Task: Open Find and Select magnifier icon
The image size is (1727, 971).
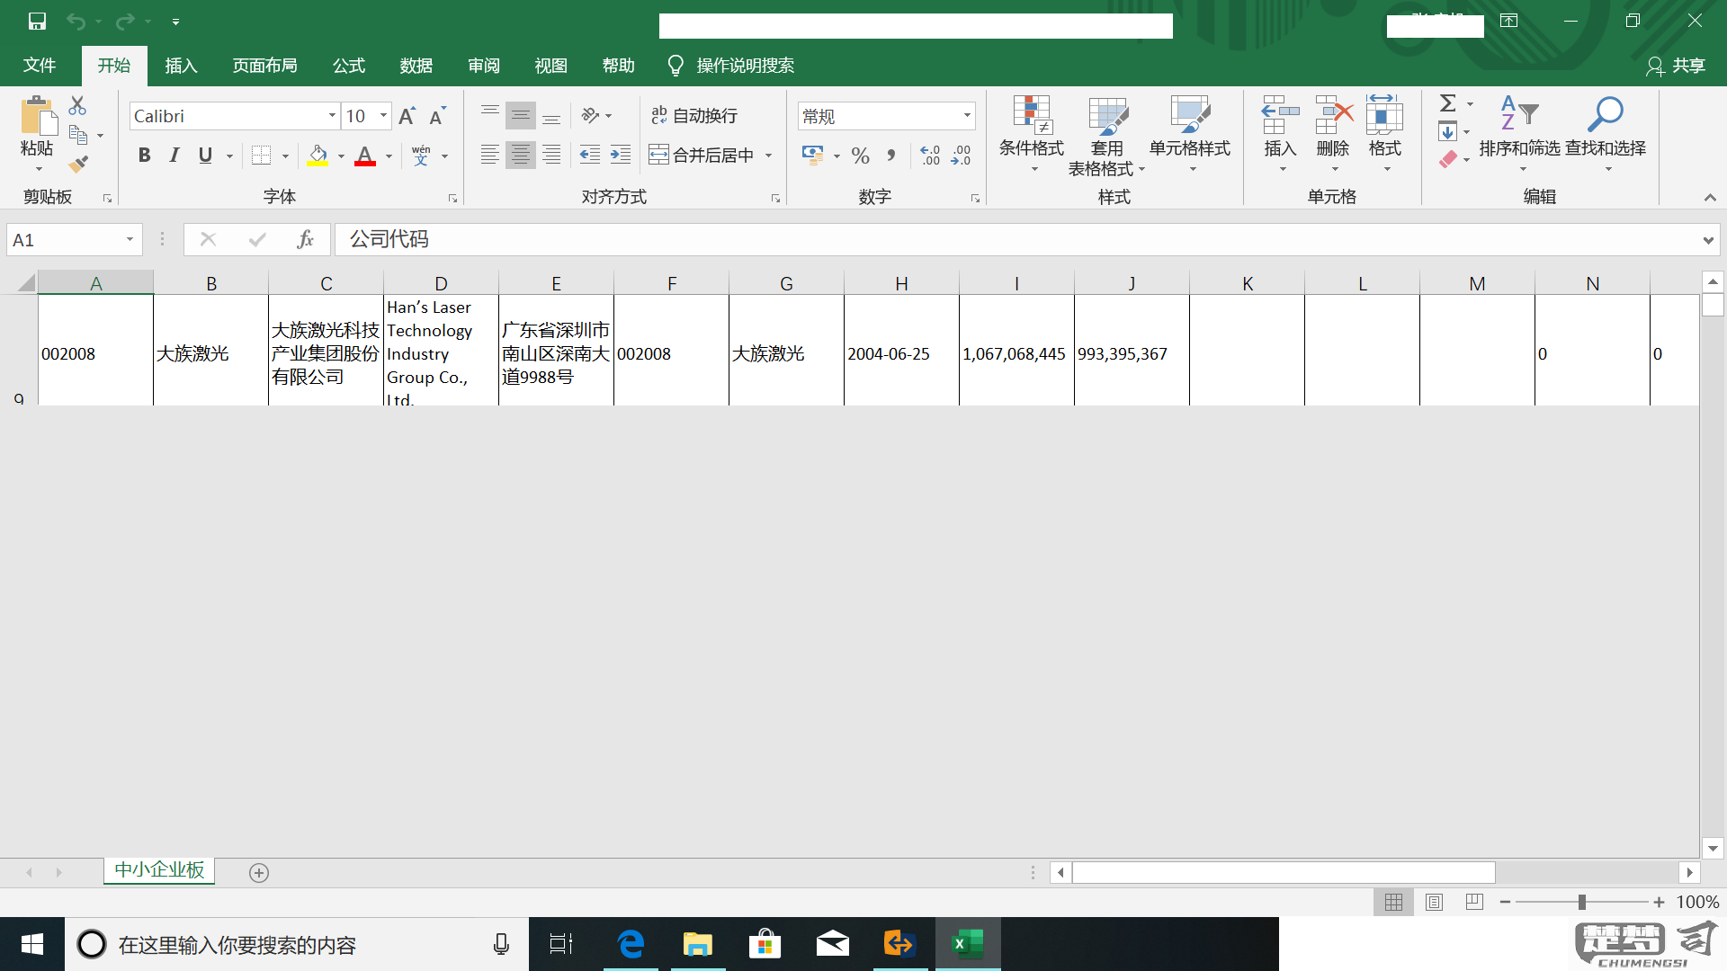Action: pyautogui.click(x=1605, y=114)
